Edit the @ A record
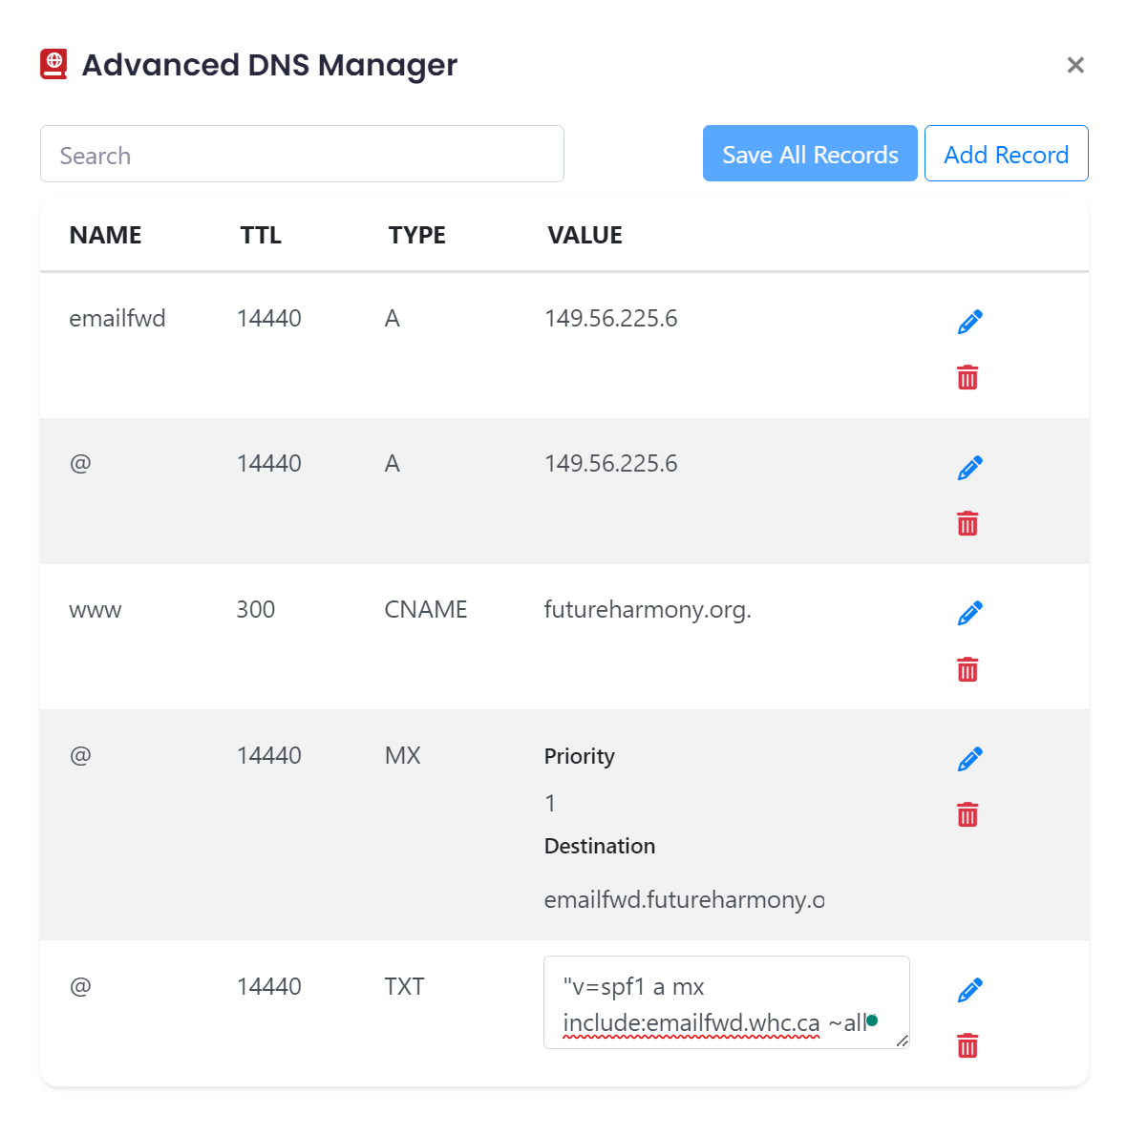The height and width of the screenshot is (1136, 1127). (x=969, y=468)
